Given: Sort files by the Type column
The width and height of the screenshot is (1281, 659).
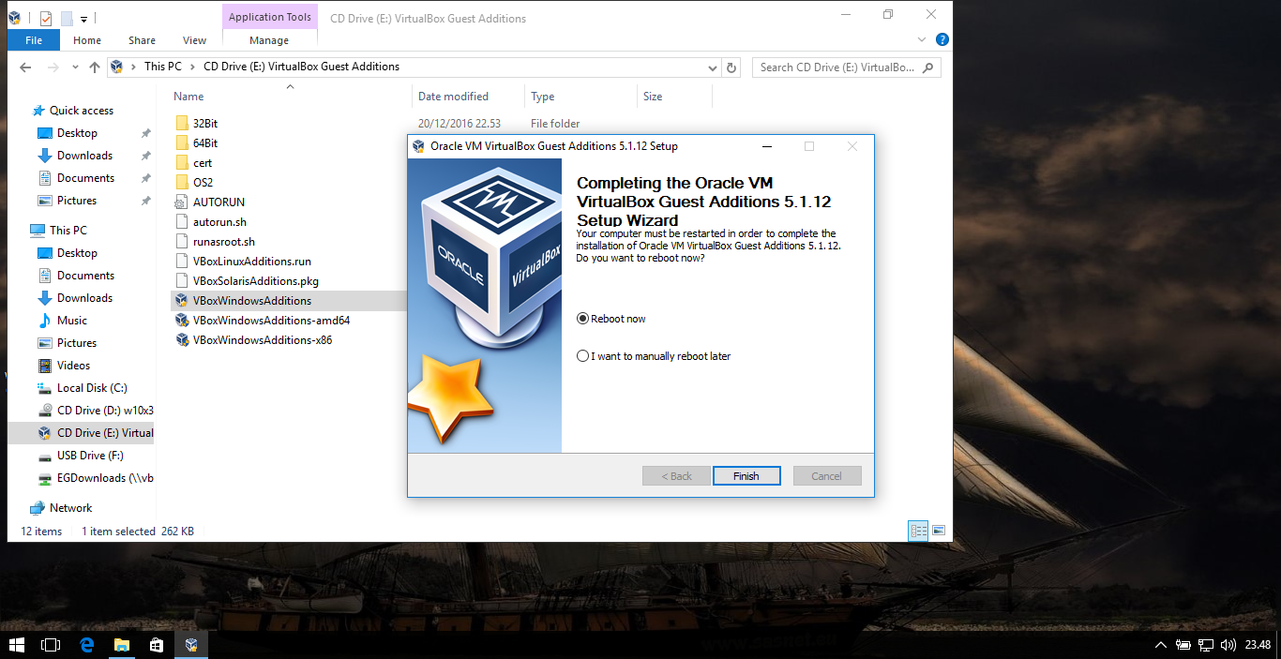Looking at the screenshot, I should pos(542,97).
